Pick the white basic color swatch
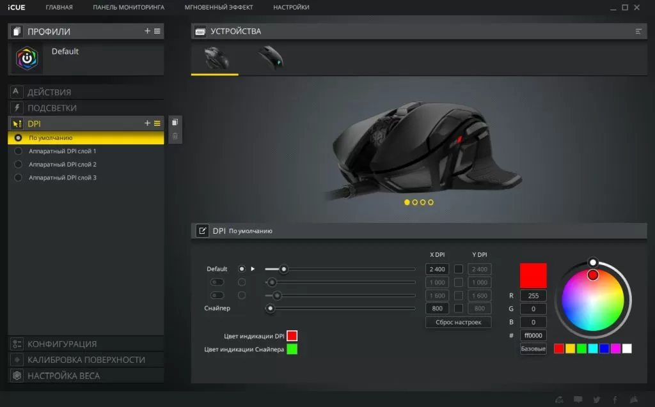655x407 pixels. point(627,349)
